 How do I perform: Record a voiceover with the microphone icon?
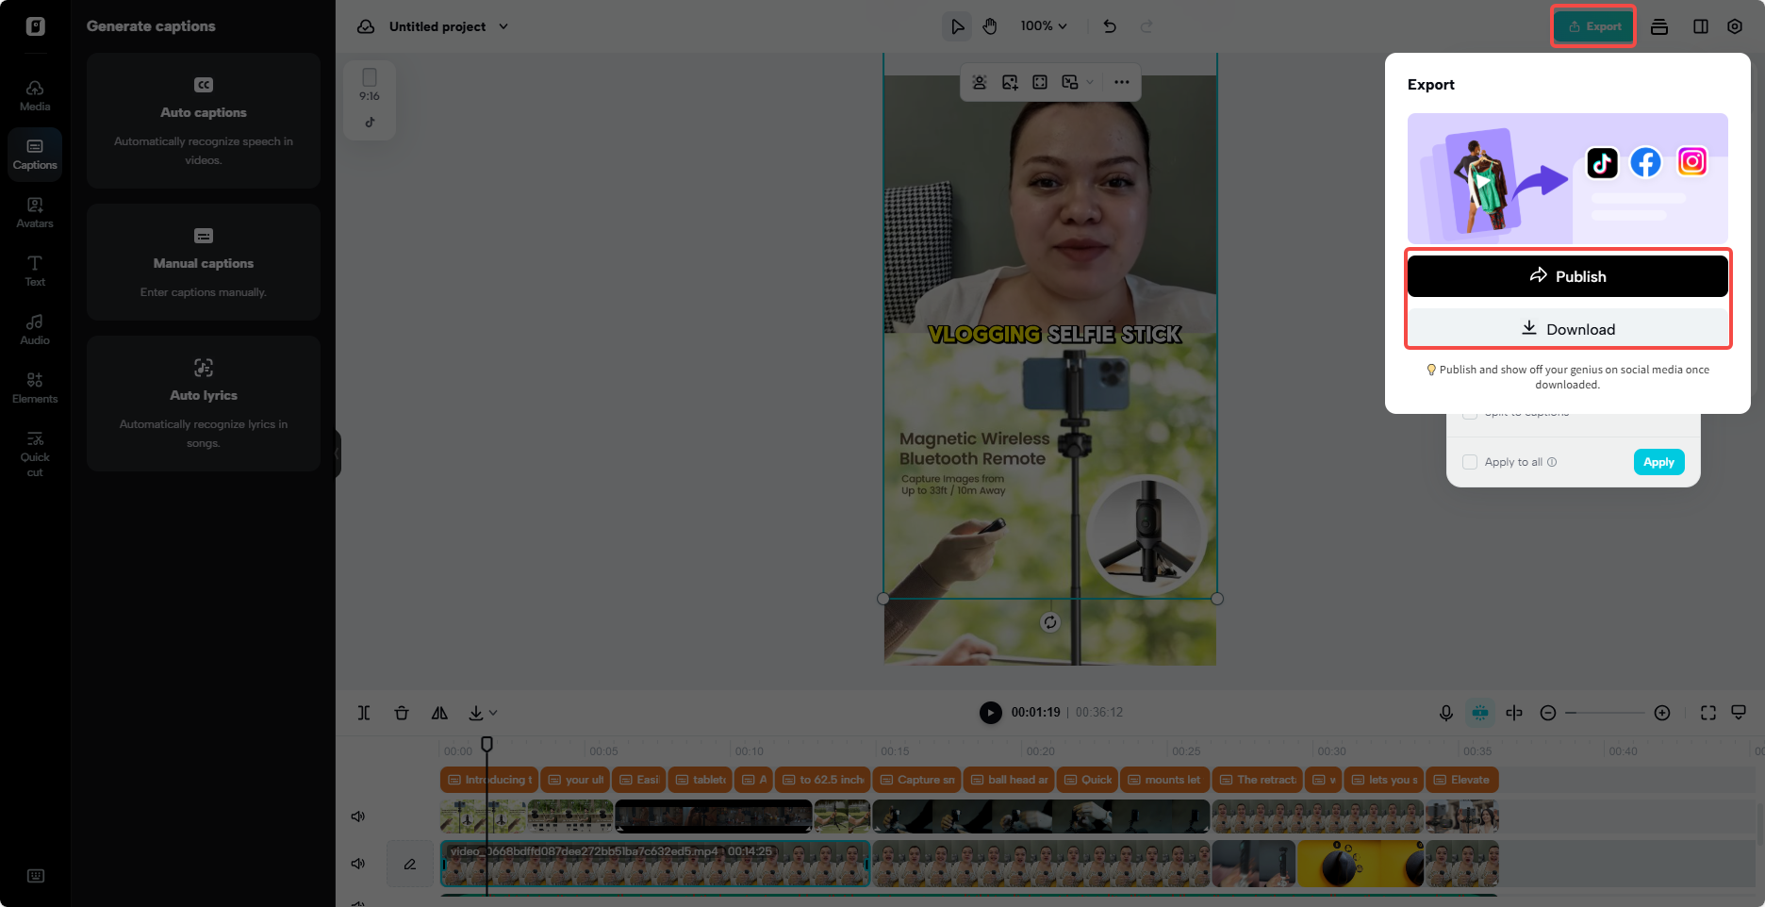pos(1446,713)
